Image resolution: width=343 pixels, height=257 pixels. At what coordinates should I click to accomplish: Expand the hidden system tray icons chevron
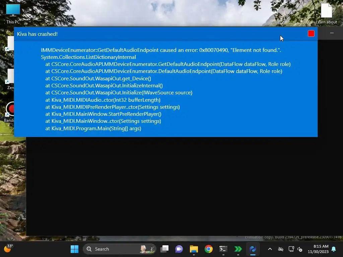[x=270, y=249]
